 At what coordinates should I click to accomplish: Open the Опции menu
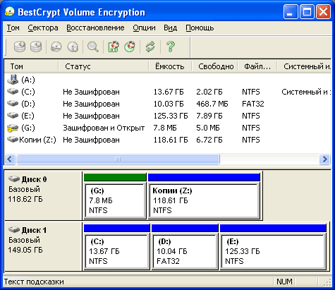[x=144, y=28]
